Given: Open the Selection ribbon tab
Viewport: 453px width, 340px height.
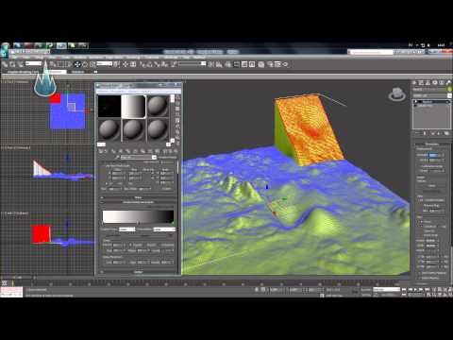Looking at the screenshot, I should (x=77, y=72).
